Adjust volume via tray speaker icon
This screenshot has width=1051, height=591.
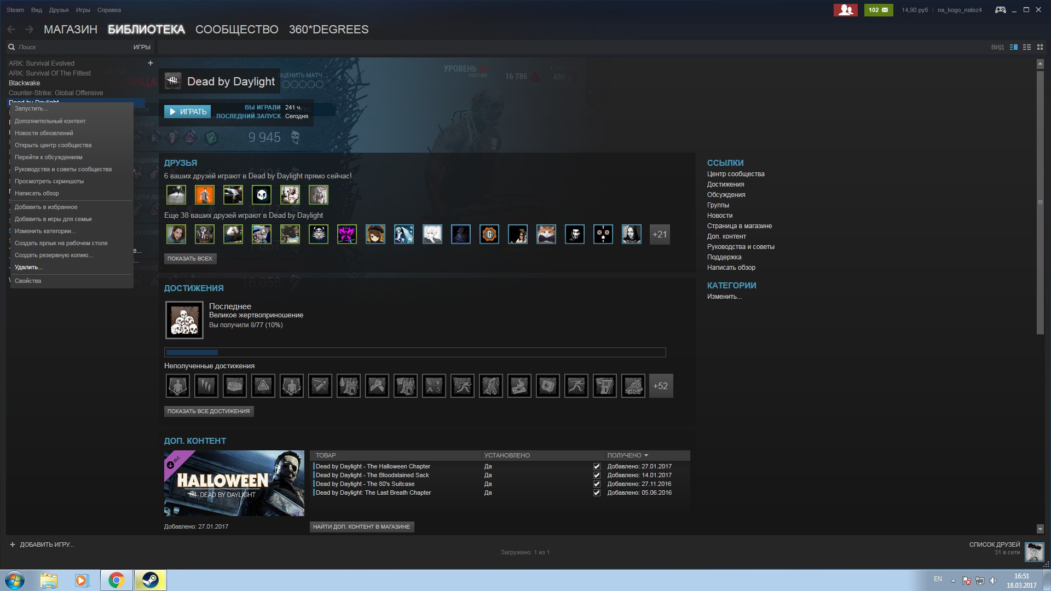click(994, 581)
